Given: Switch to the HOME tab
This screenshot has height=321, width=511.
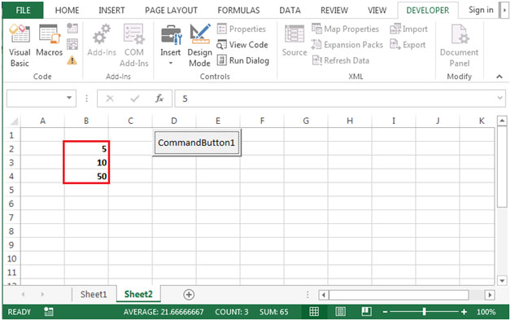Looking at the screenshot, I should (x=68, y=11).
